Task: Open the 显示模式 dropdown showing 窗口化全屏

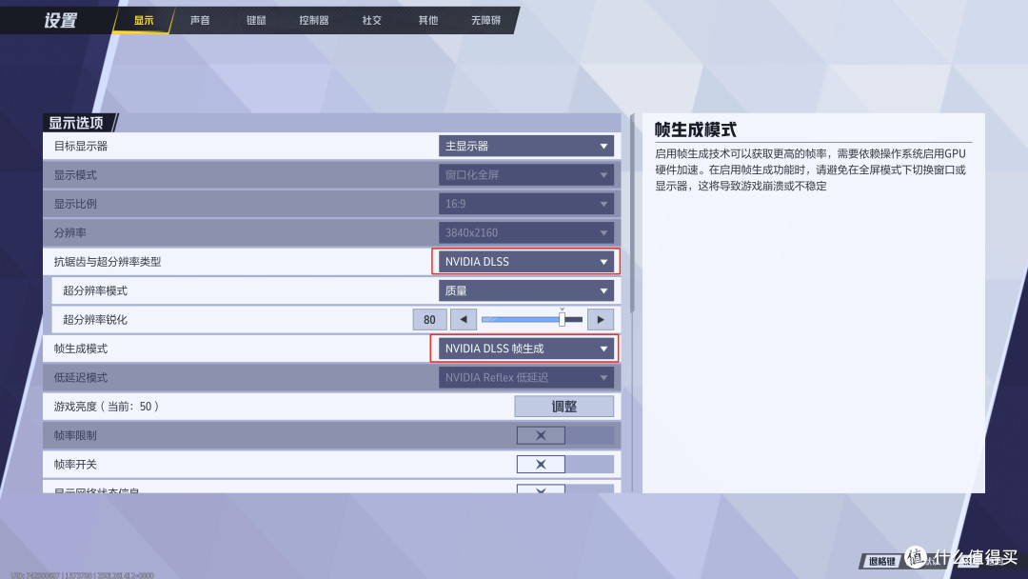Action: click(525, 175)
